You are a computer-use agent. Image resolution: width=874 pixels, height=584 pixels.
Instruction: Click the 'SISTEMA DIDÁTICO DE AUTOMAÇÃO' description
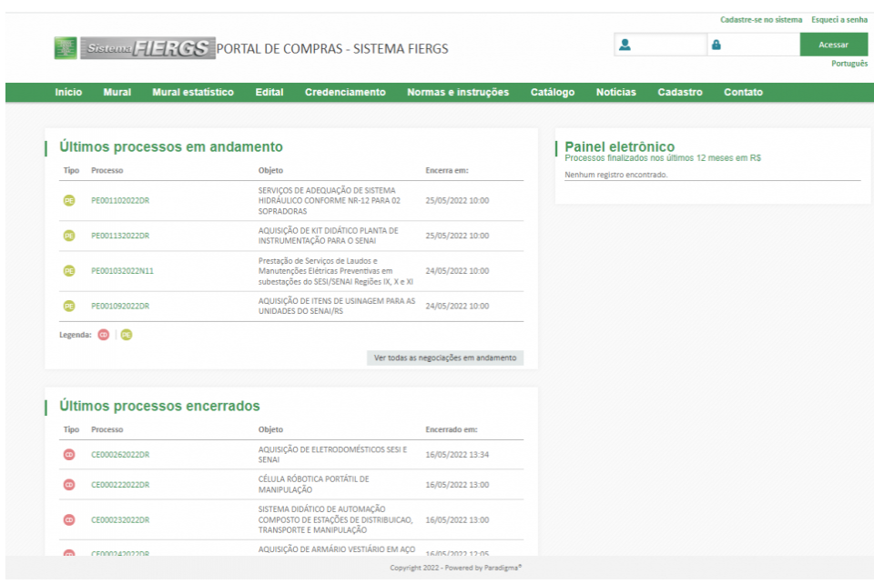point(336,519)
